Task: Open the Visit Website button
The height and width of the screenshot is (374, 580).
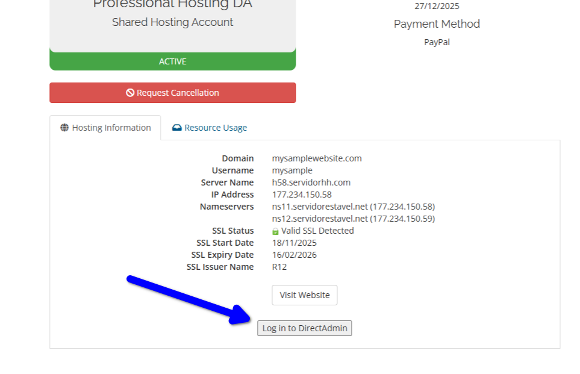Action: 304,295
